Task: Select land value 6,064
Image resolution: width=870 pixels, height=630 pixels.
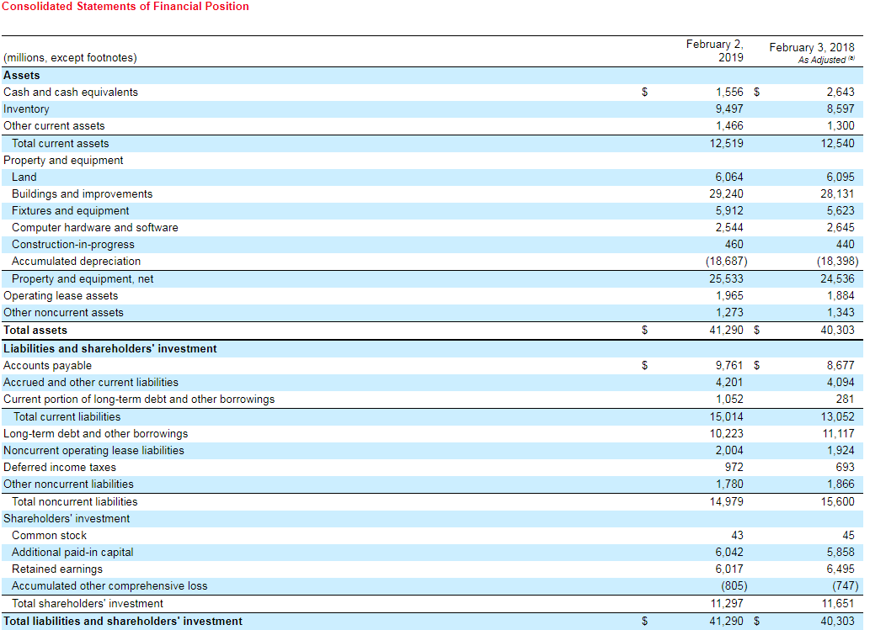Action: coord(729,177)
